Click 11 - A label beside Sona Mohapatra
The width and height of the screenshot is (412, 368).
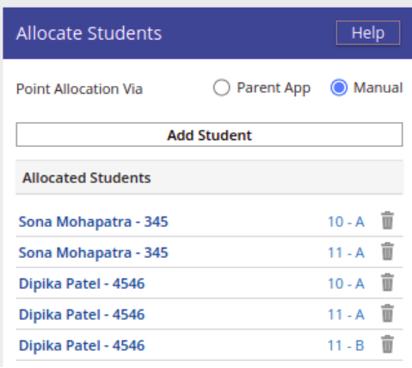(346, 253)
